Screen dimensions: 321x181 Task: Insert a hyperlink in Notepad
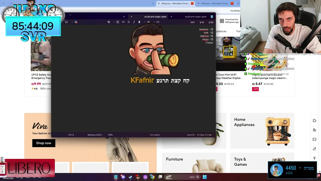pos(123,22)
